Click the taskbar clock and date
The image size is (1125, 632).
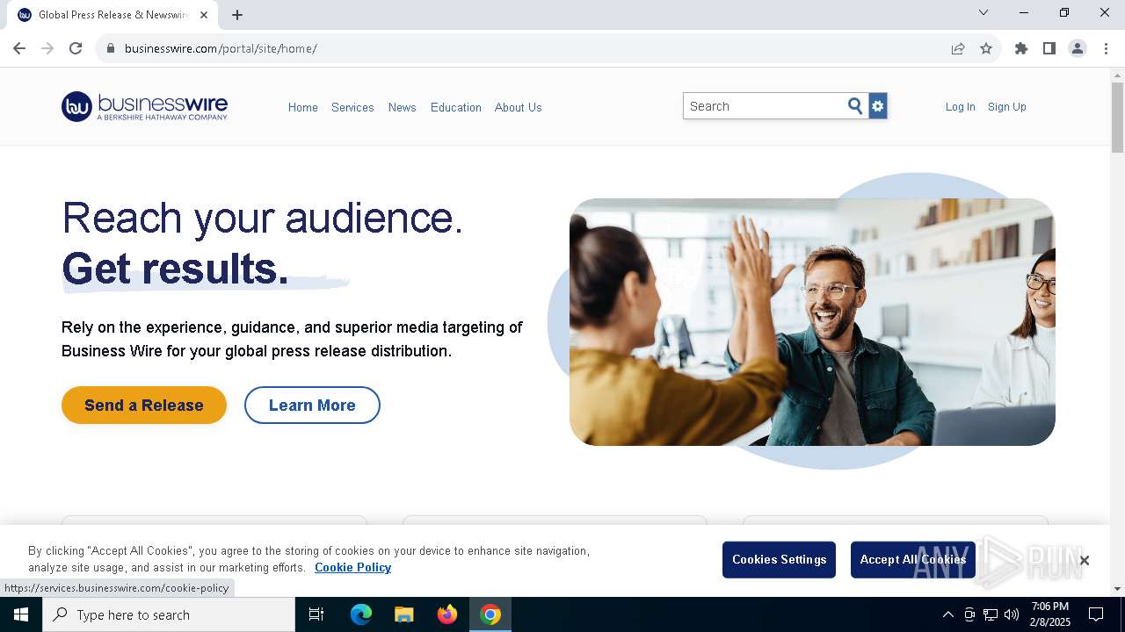point(1049,614)
